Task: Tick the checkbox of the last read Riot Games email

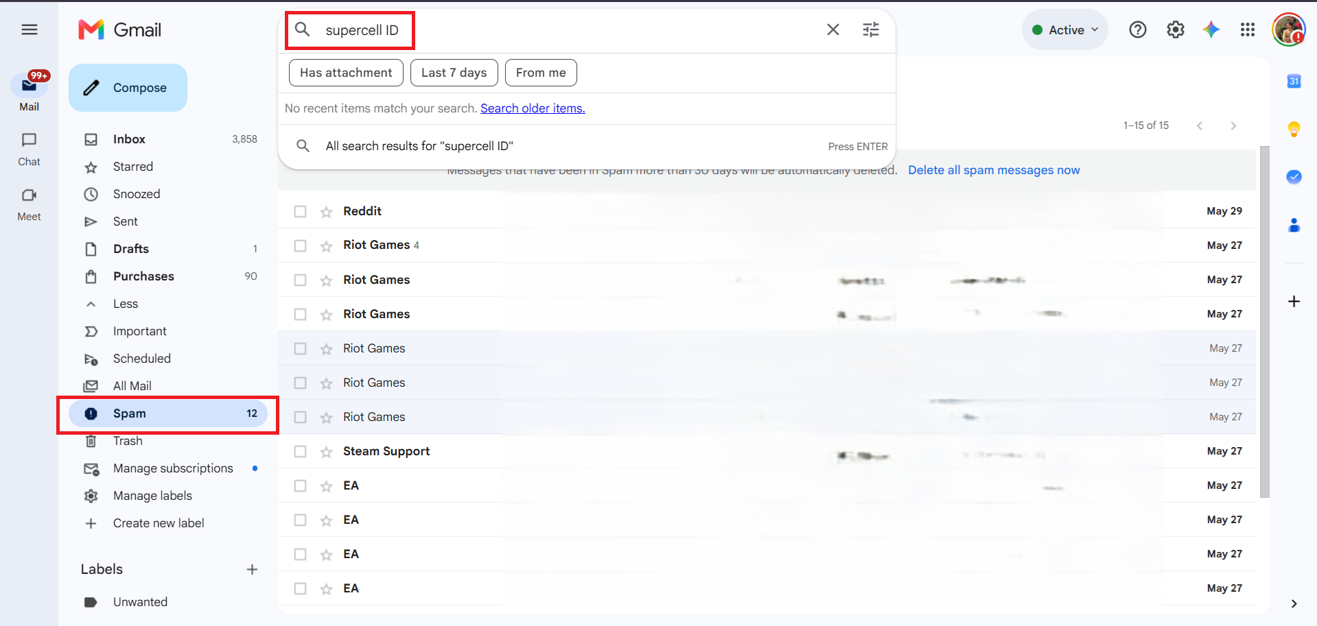Action: [300, 417]
